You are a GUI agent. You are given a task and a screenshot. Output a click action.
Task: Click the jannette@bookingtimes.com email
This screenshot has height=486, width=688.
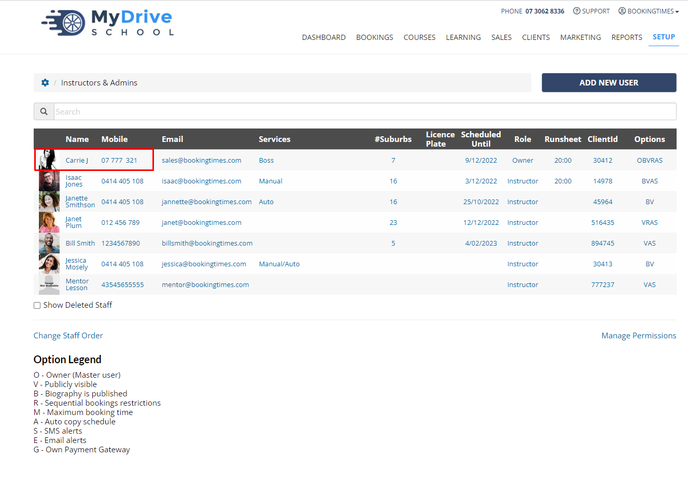click(207, 202)
